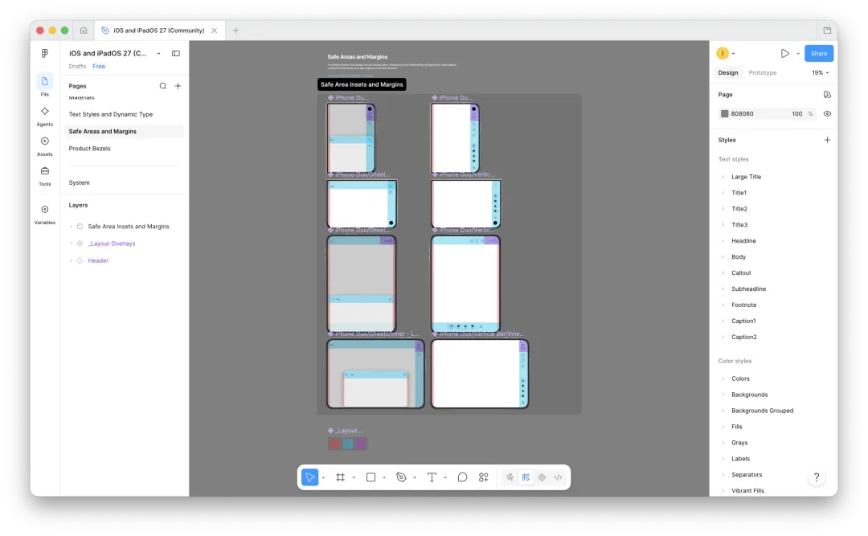The height and width of the screenshot is (536, 868).
Task: Select the Comment tool in toolbar
Action: pyautogui.click(x=462, y=477)
